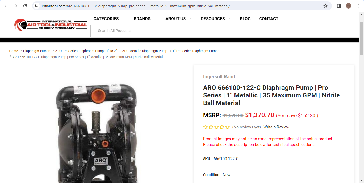Click the ARO 666100-122-C product title

[271, 95]
